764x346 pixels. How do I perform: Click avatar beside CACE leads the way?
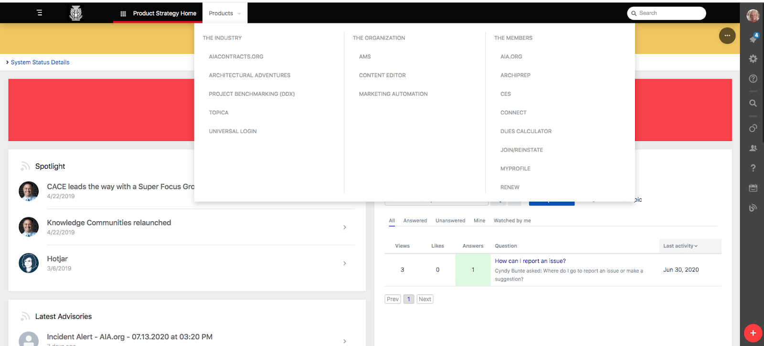point(29,191)
